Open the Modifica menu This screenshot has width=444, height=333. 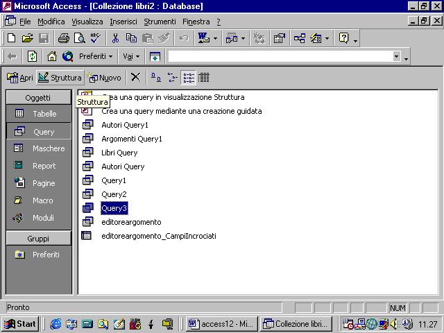(x=51, y=22)
